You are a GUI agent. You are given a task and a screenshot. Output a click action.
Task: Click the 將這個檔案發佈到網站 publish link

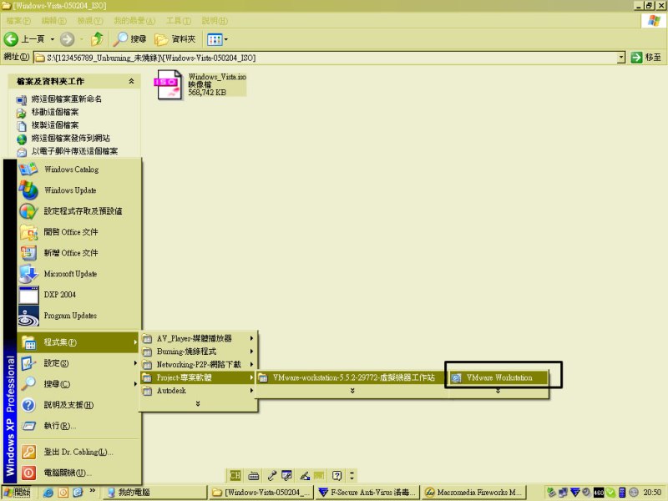(71, 138)
